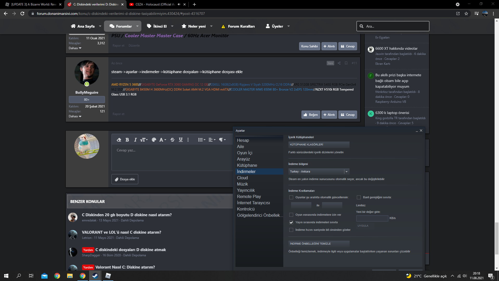The width and height of the screenshot is (499, 281).
Task: Toggle bold formatting in reply editor
Action: pos(127,140)
